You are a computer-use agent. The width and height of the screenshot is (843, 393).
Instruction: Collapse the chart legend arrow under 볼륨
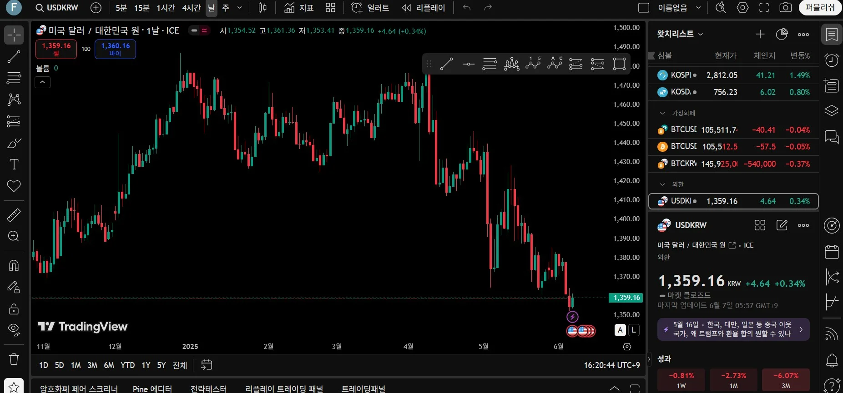[42, 82]
